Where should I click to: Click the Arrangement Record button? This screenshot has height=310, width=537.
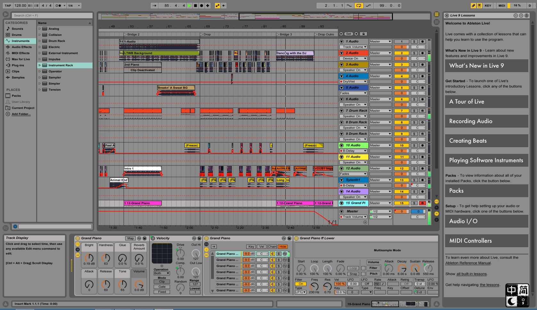point(201,5)
